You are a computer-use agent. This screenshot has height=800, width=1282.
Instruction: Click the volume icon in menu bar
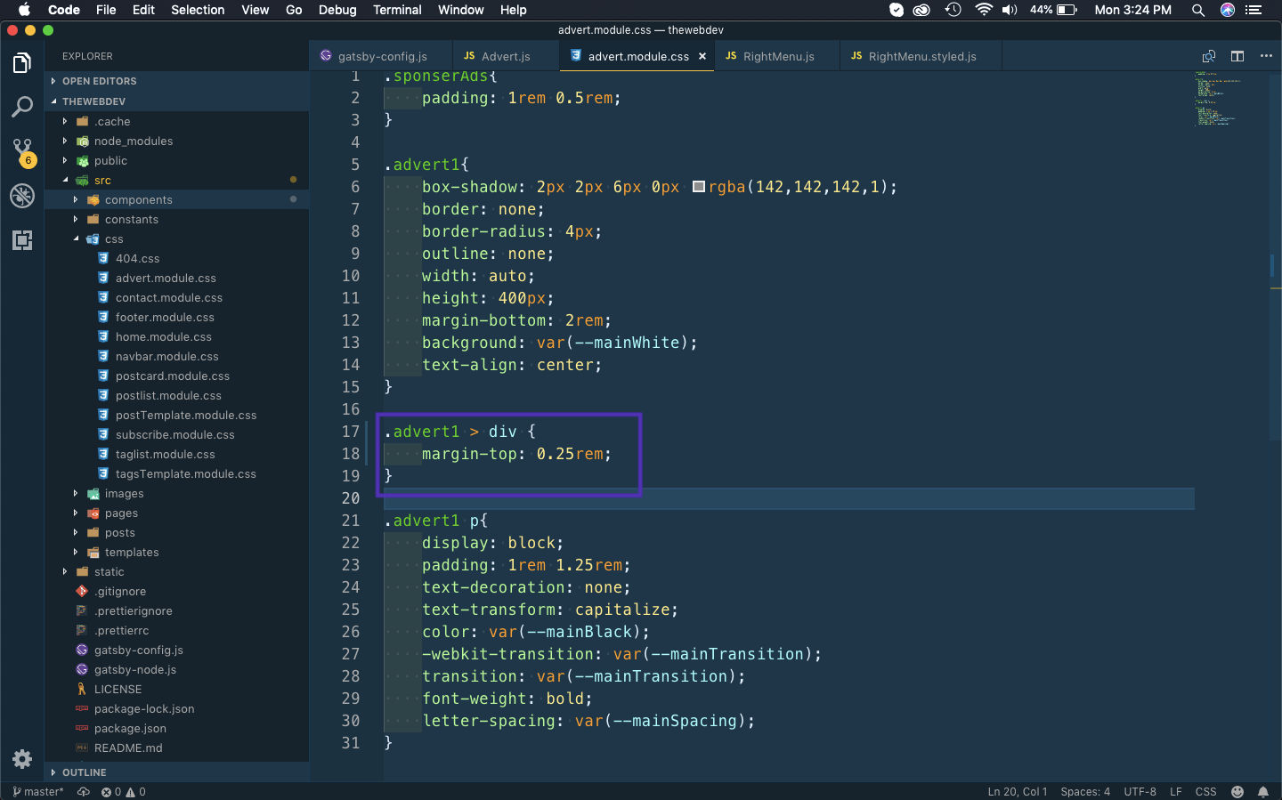(1010, 10)
